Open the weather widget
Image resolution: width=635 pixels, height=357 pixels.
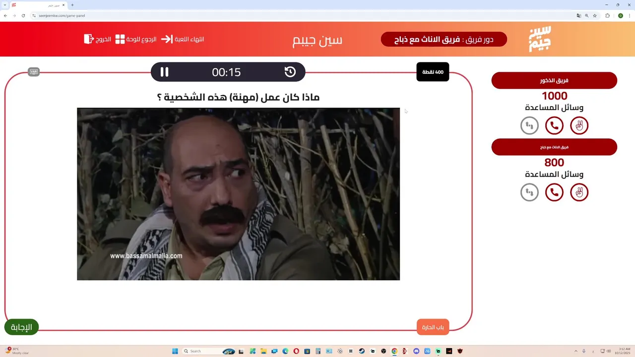17,351
